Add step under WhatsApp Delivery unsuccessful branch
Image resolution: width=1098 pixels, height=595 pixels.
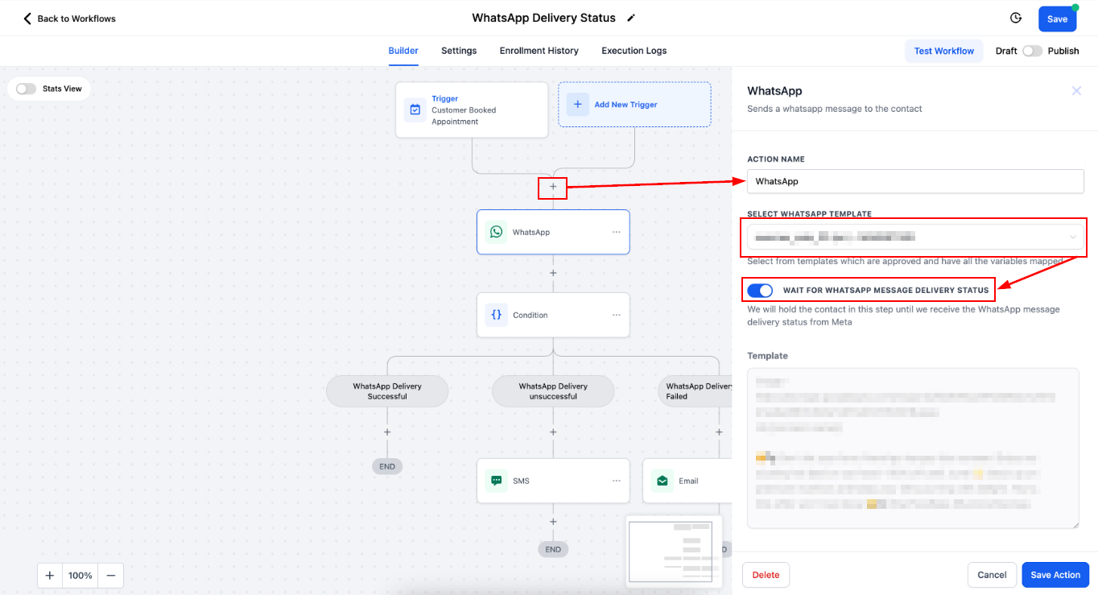coord(553,432)
